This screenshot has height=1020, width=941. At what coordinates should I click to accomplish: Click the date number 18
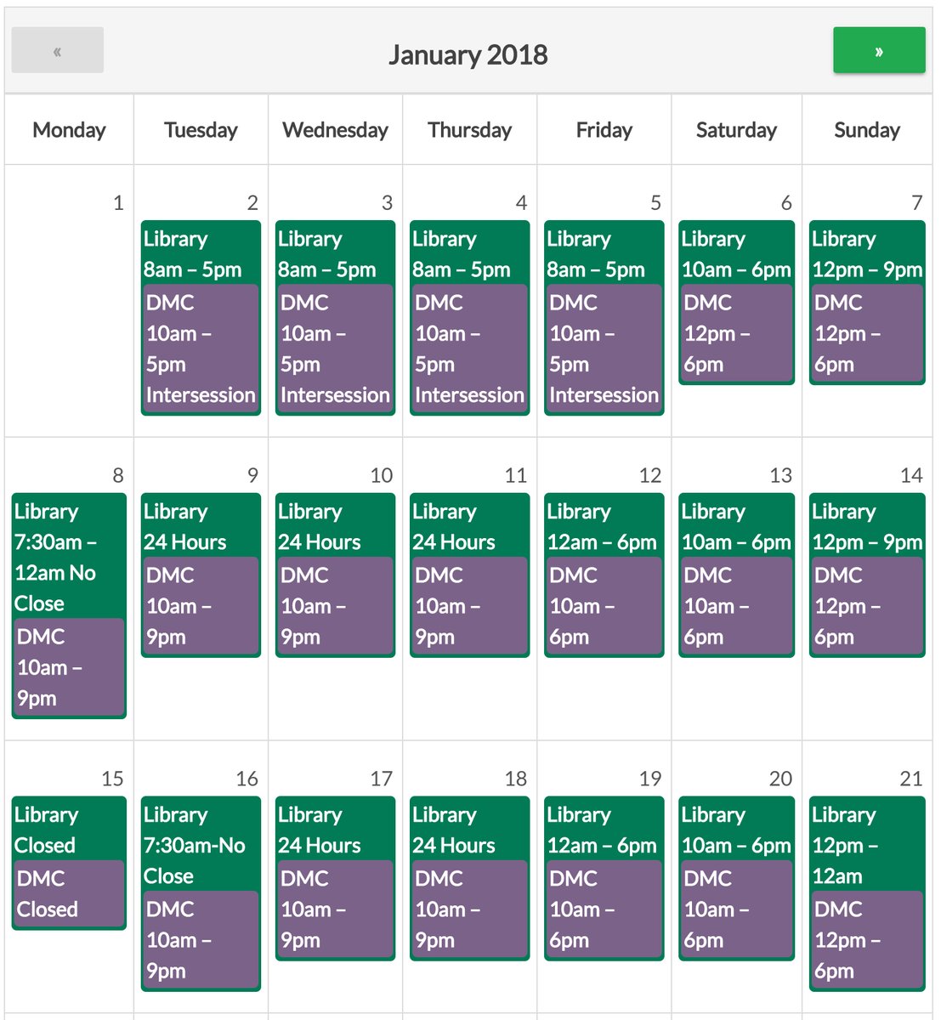click(515, 779)
